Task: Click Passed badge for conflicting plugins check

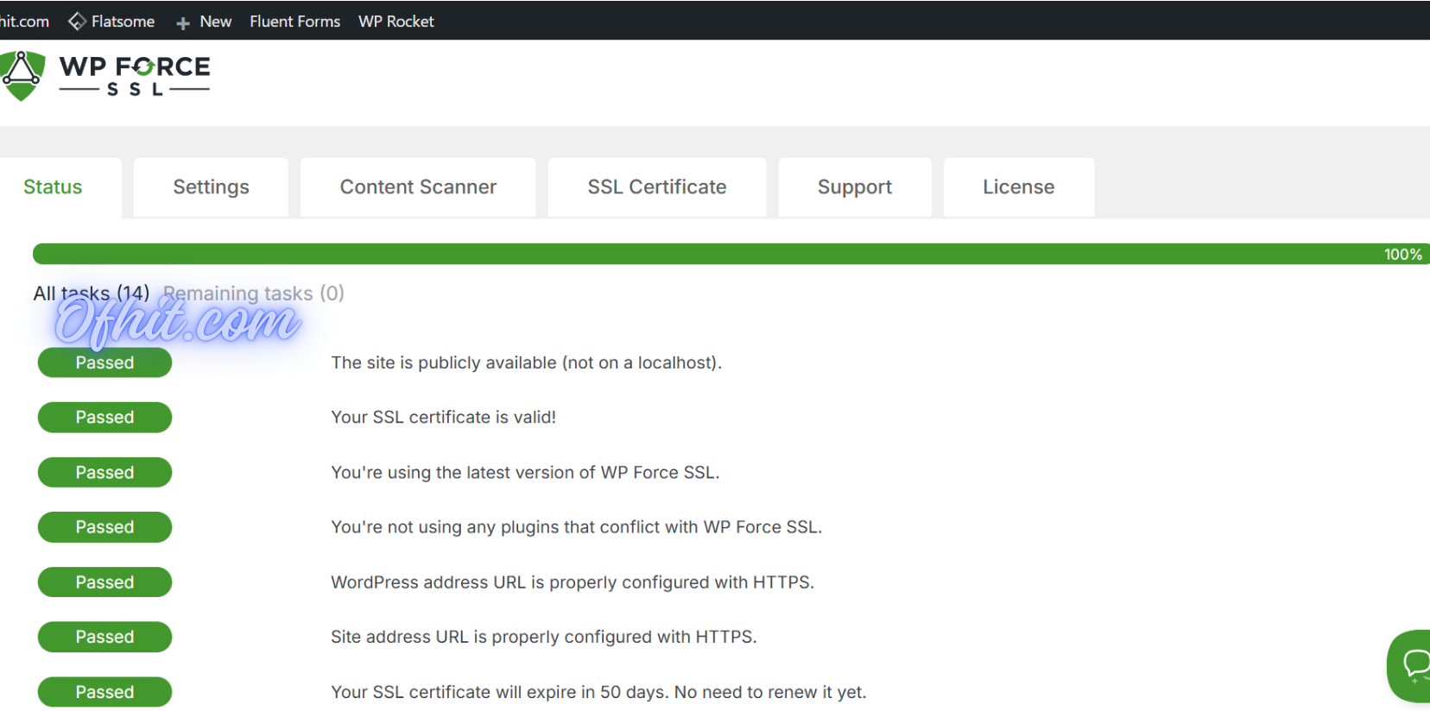Action: pos(104,527)
